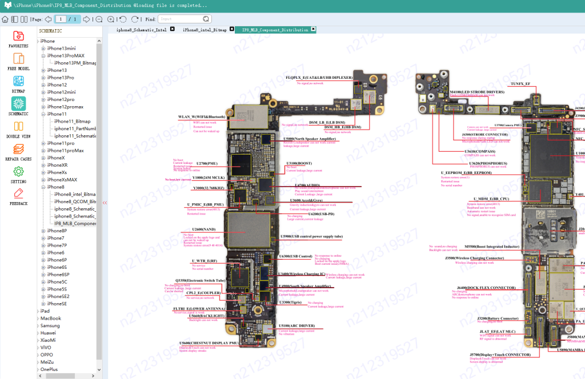Expand the iPhone13mini tree node
Image resolution: width=585 pixels, height=379 pixels.
[x=43, y=49]
